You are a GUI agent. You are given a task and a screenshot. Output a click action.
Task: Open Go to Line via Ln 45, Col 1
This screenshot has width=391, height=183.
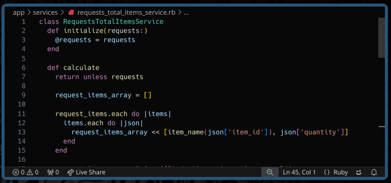299,172
